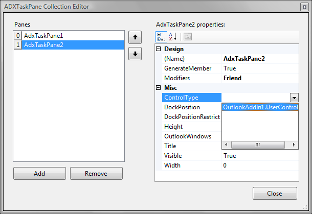This screenshot has width=312, height=214.
Task: Select the Title property
Action: click(x=192, y=146)
